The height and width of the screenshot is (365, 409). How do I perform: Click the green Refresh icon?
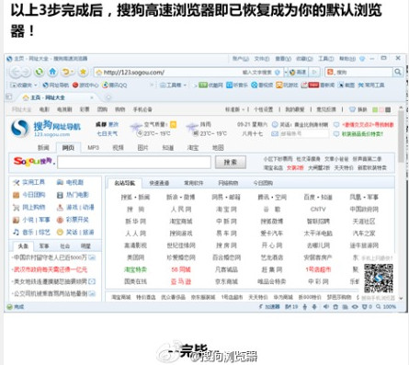point(39,72)
